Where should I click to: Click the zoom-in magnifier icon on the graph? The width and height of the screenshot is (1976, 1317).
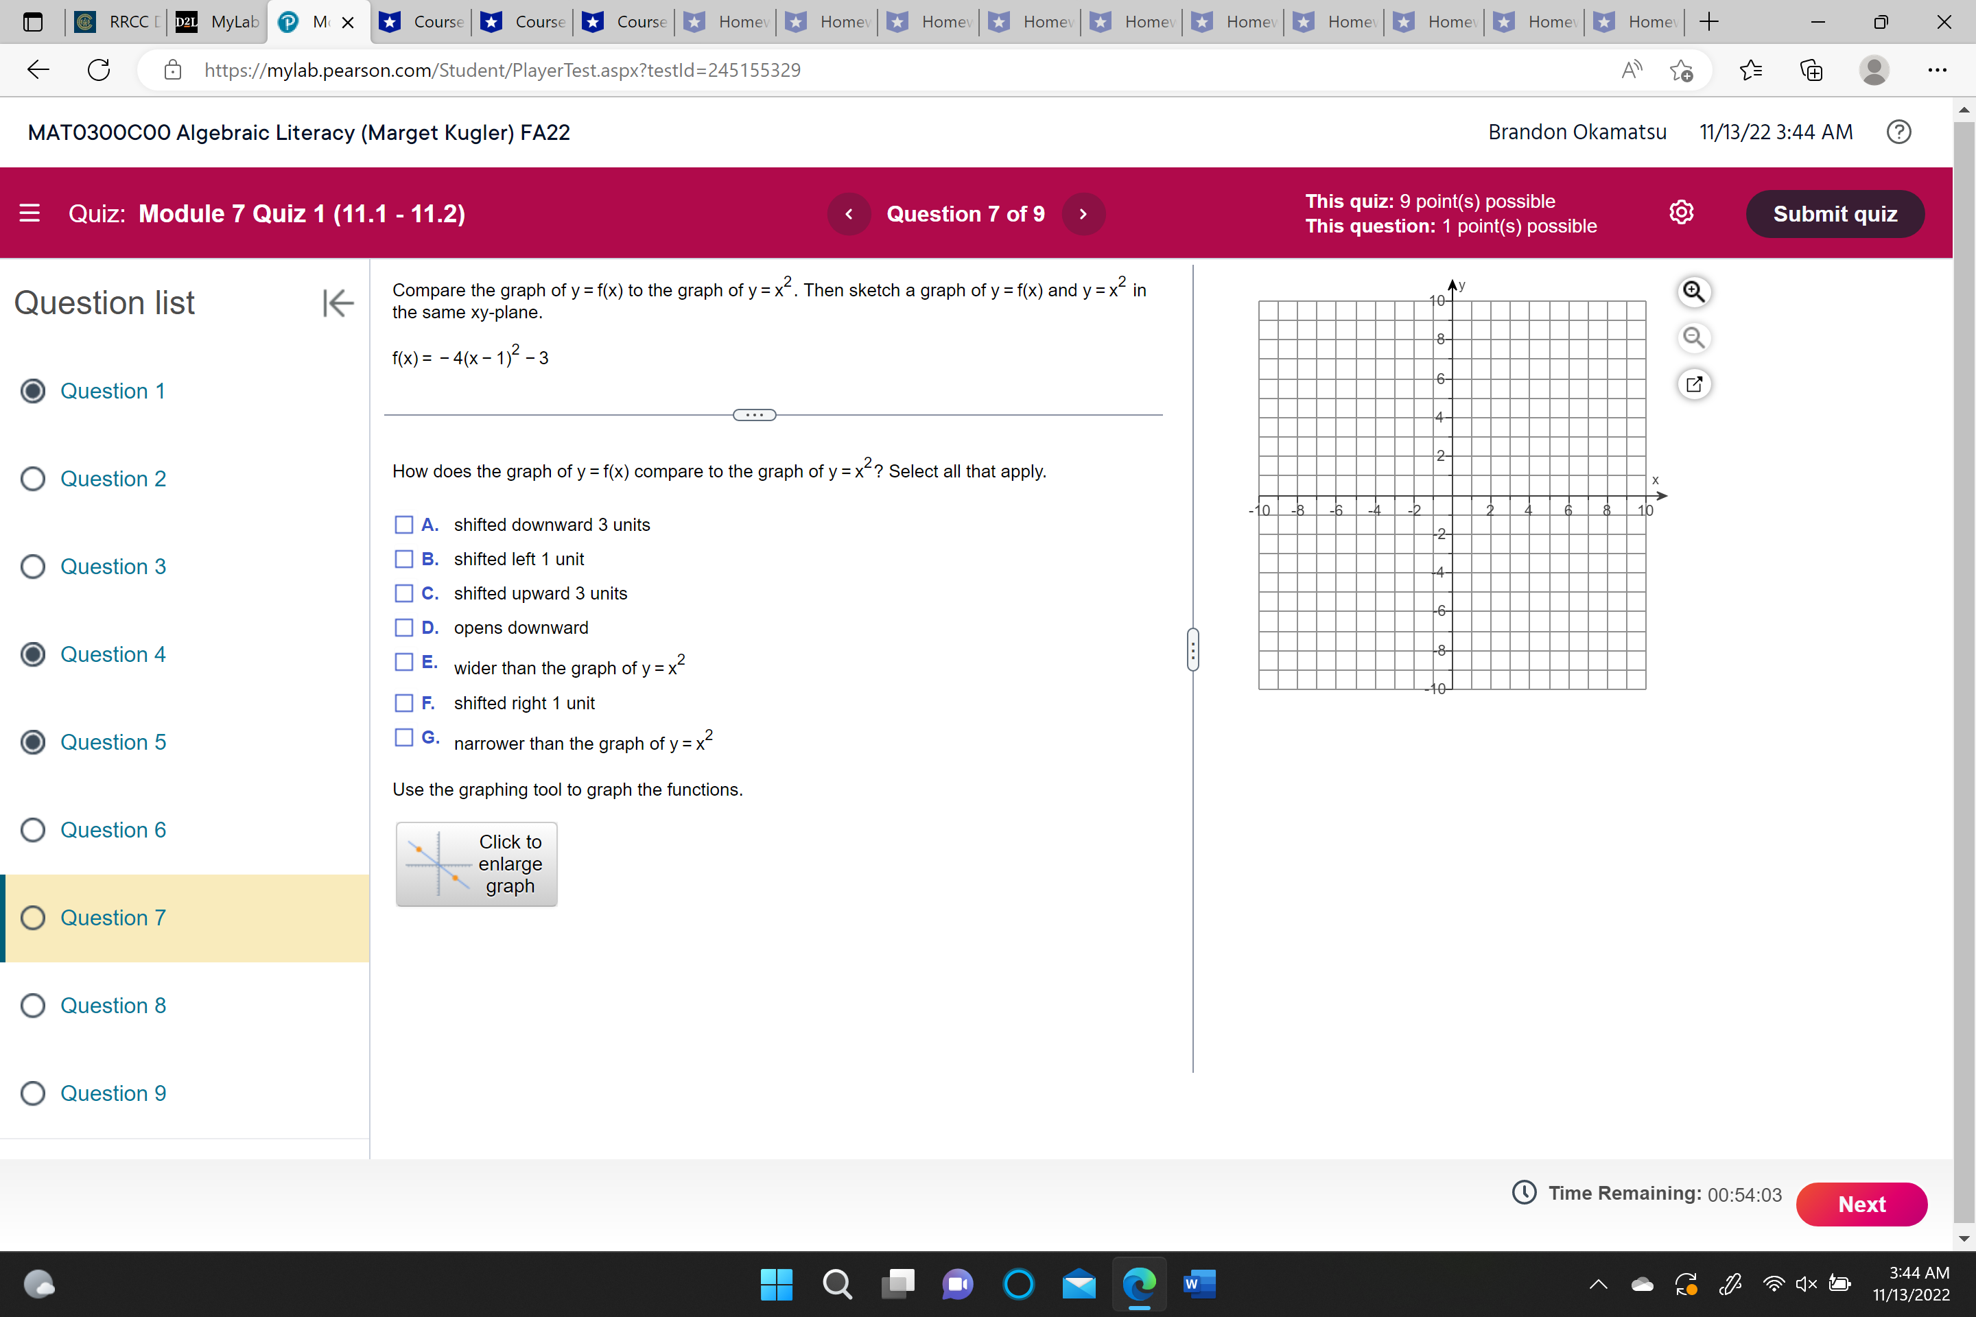tap(1695, 292)
